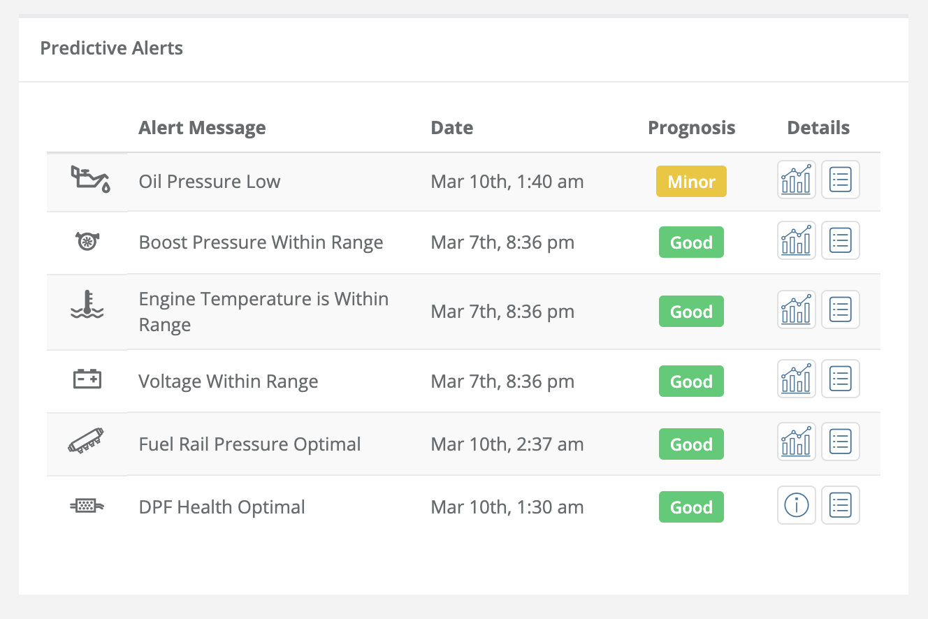Click the Minor prognosis badge

pos(691,182)
